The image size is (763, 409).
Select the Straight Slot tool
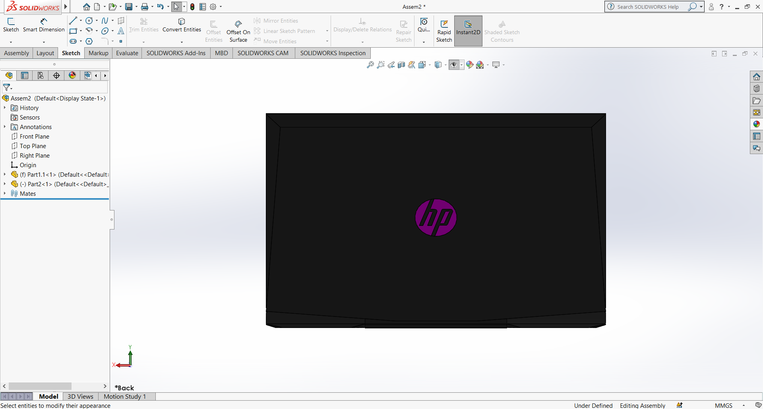coord(73,41)
